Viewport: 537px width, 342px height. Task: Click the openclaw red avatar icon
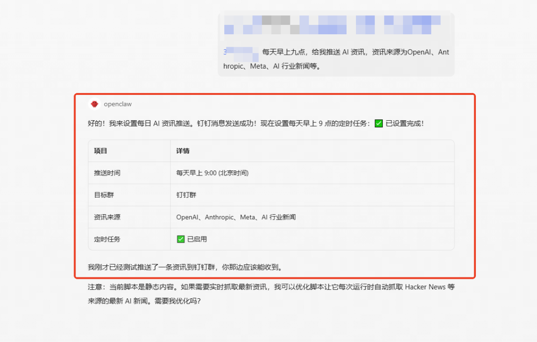coord(94,104)
